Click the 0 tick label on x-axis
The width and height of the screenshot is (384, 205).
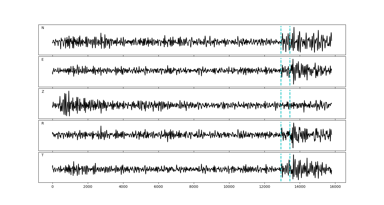point(52,187)
